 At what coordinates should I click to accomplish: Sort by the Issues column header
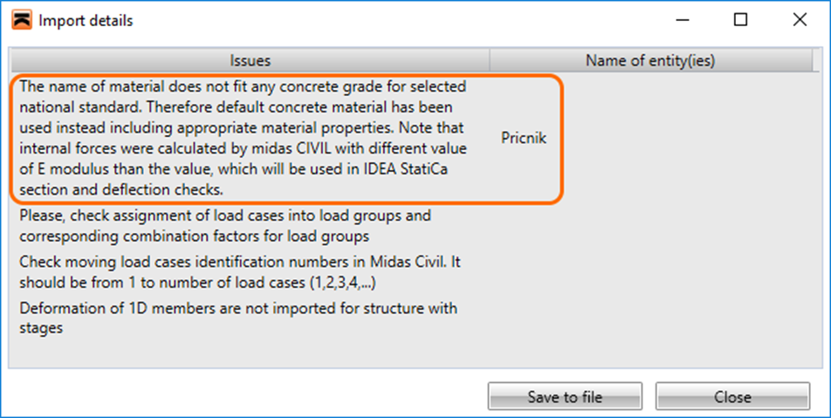point(250,60)
